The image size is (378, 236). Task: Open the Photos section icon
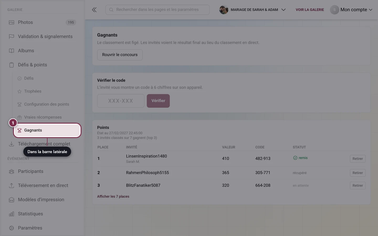coord(12,23)
